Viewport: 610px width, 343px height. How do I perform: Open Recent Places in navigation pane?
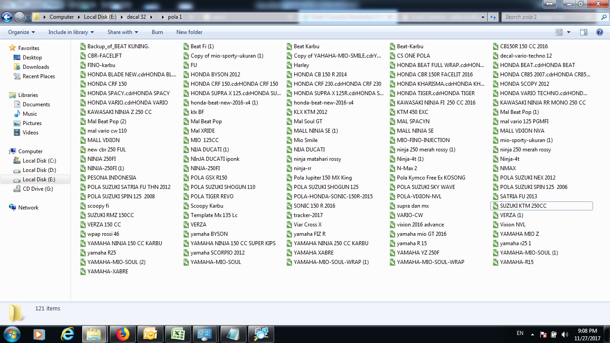click(x=39, y=76)
